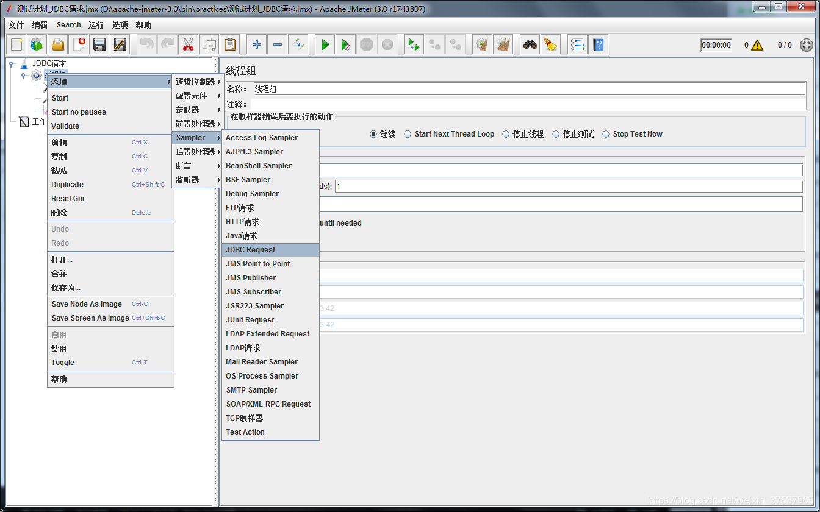Click Validate in context menu
This screenshot has height=512, width=820.
[x=110, y=126]
